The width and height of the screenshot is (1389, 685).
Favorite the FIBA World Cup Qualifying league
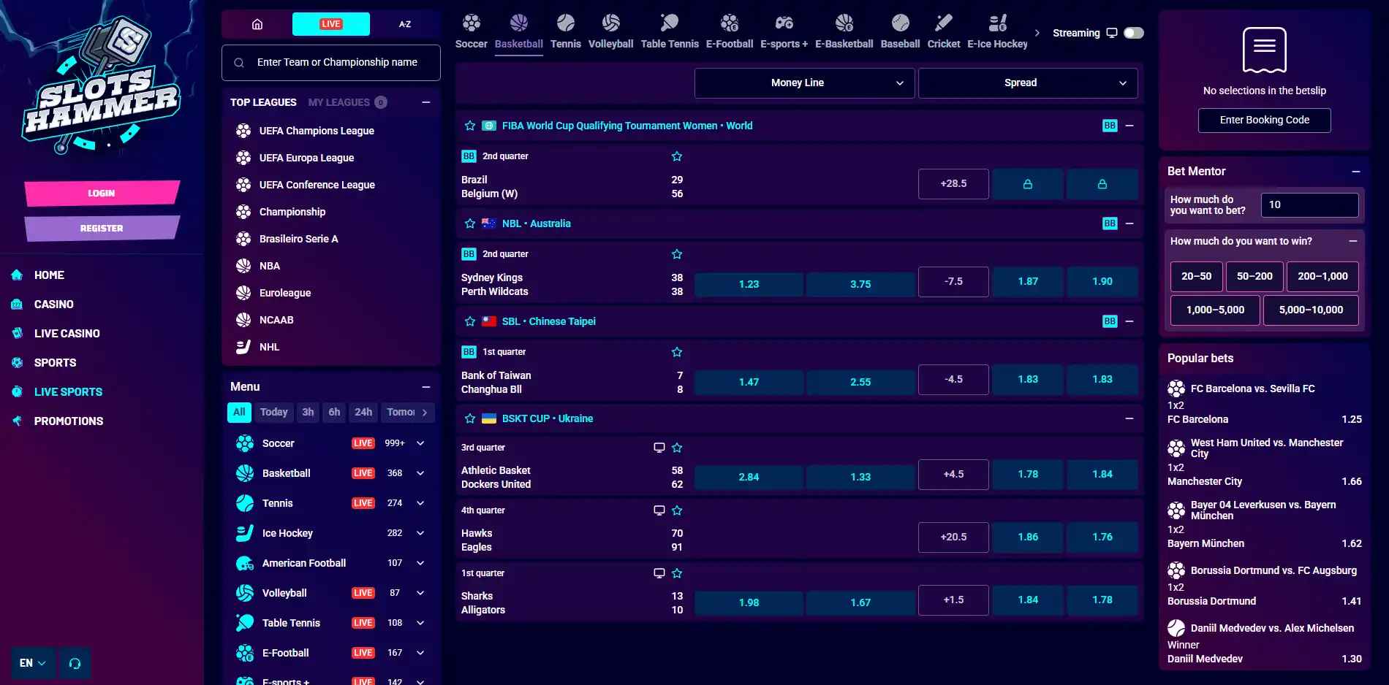pyautogui.click(x=470, y=126)
